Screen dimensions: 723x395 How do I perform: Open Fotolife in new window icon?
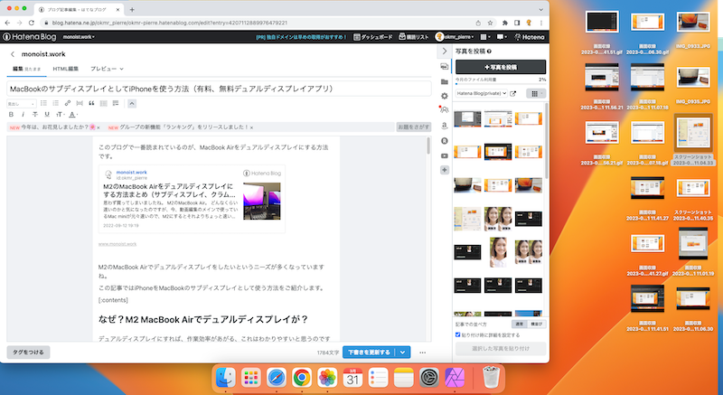(x=513, y=94)
